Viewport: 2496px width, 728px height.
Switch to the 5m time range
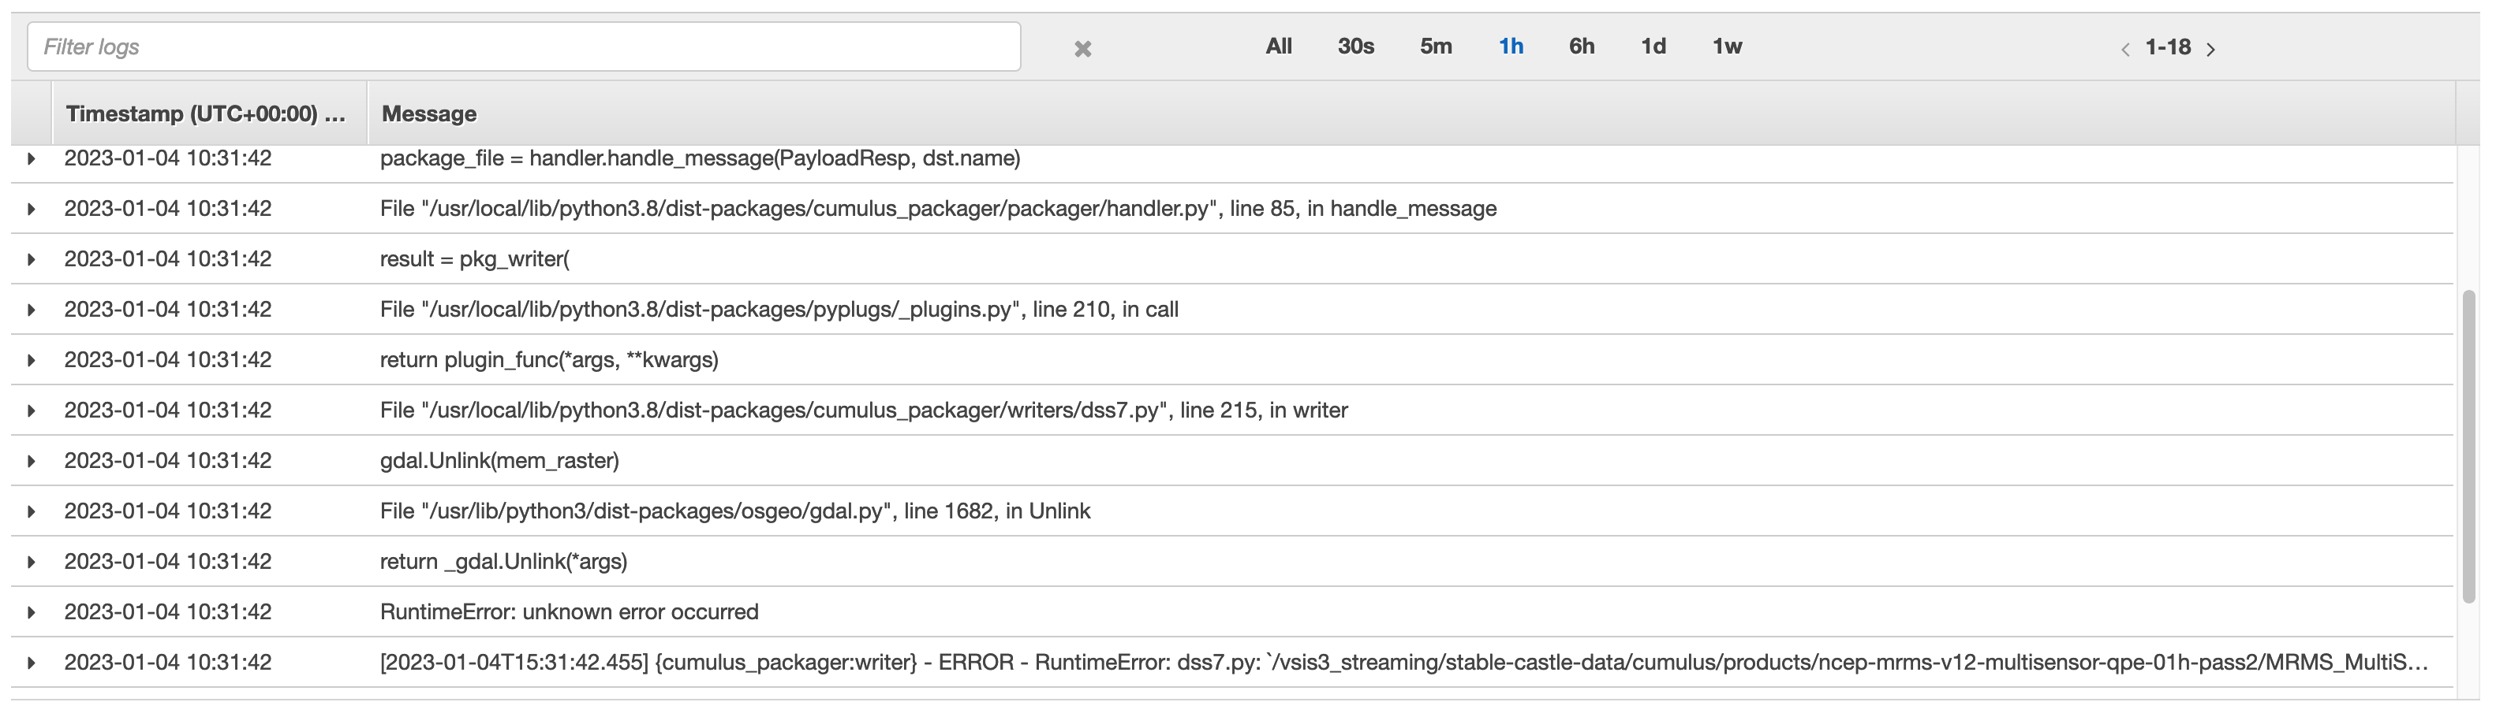click(1436, 46)
